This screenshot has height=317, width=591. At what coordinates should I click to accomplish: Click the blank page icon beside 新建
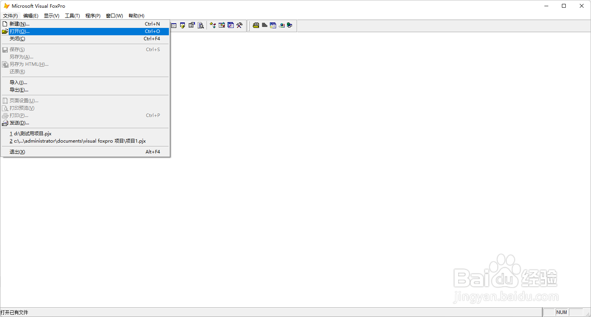click(x=5, y=24)
